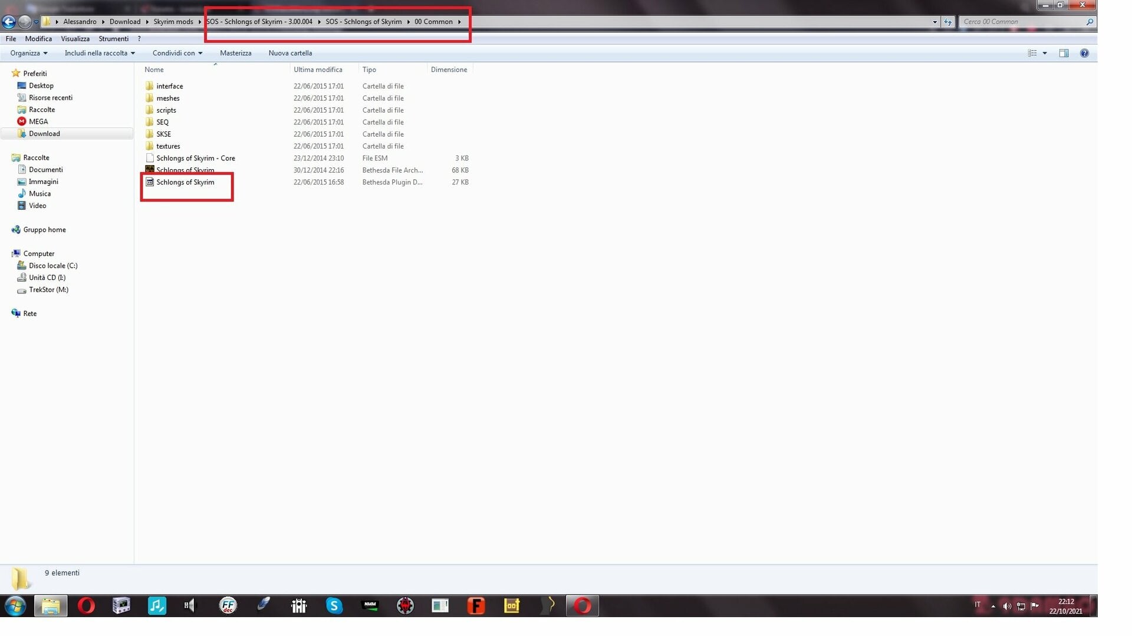The image size is (1132, 636).
Task: Refresh the current folder view
Action: pos(947,22)
